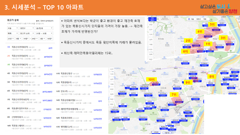The width and height of the screenshot is (240, 135).
Task: Open the 15위 래미안목동아델리체 listing
Action: [x=79, y=110]
